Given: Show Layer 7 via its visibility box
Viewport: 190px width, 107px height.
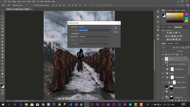Looking at the screenshot, I should 163,92.
